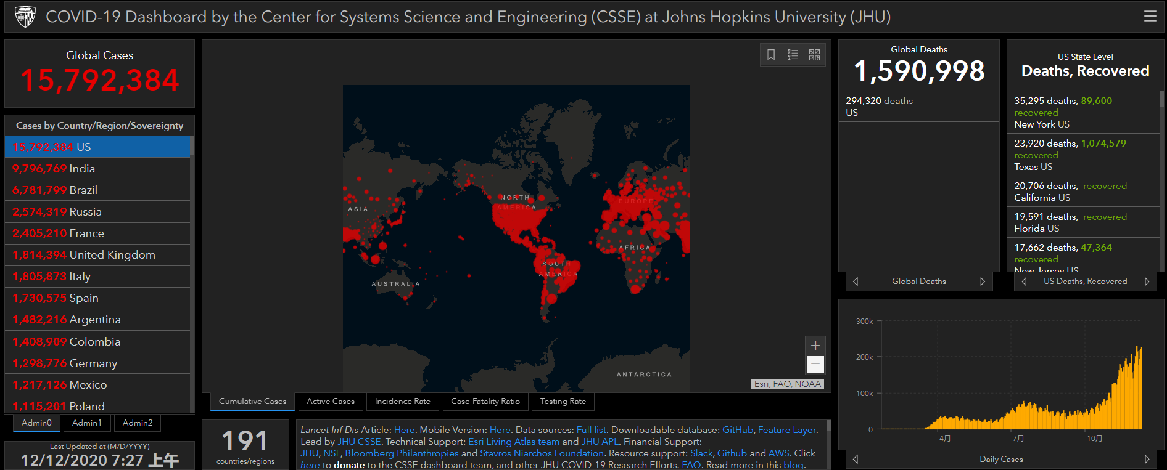Click the 191 countries/regions counter
This screenshot has width=1167, height=470.
coord(245,445)
